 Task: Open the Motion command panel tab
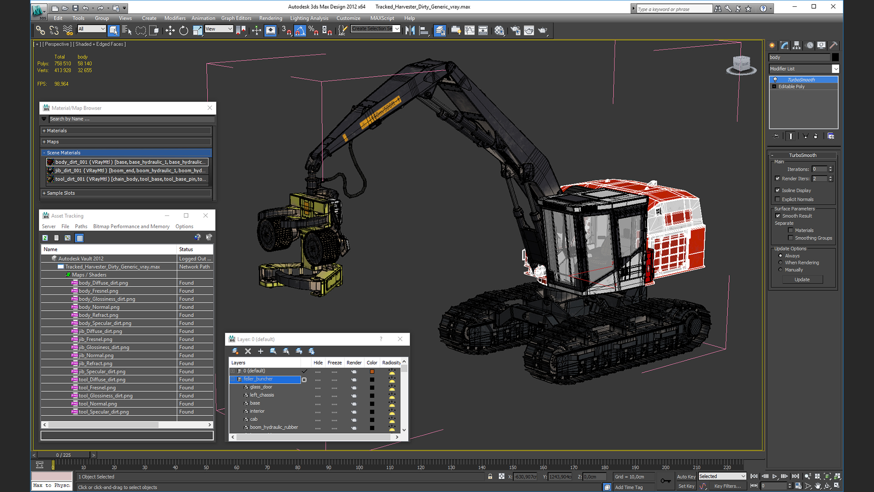coord(809,45)
